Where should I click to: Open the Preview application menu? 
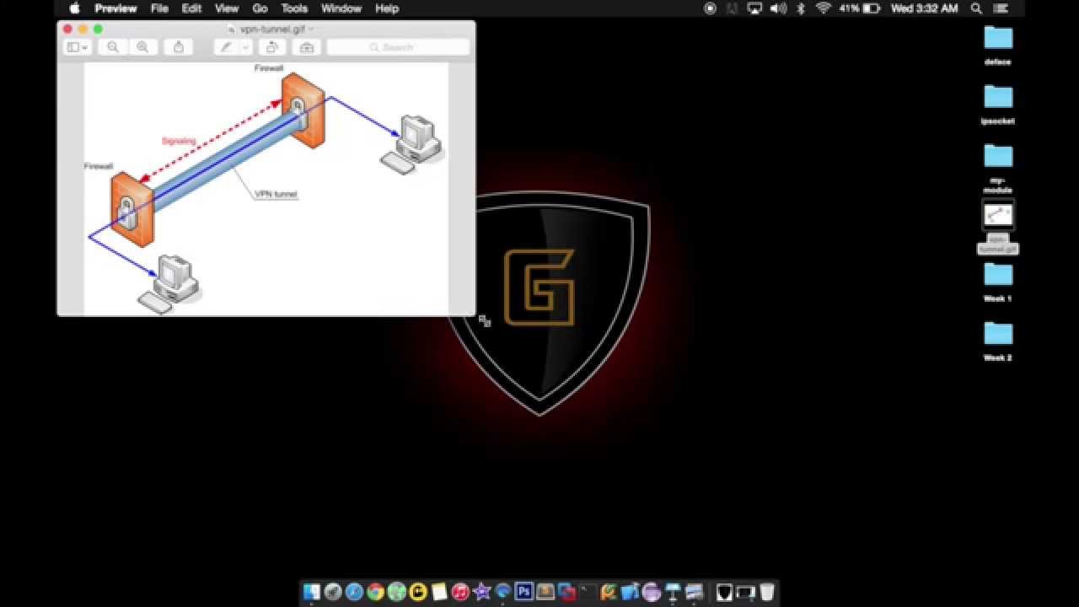[x=115, y=8]
